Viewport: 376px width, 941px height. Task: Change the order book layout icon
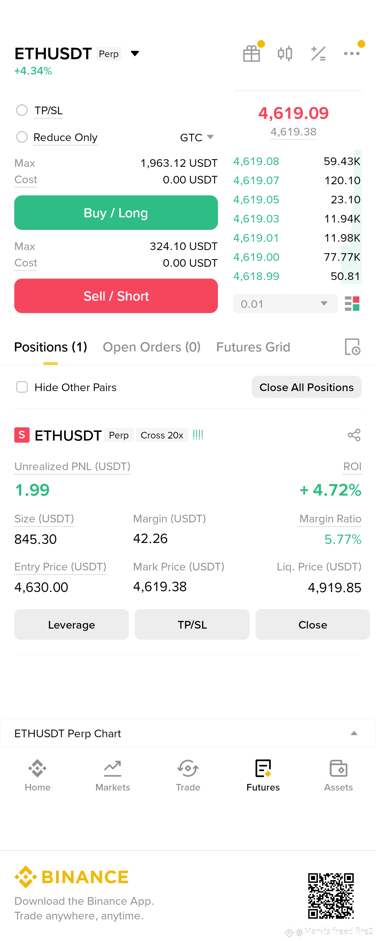tap(352, 304)
